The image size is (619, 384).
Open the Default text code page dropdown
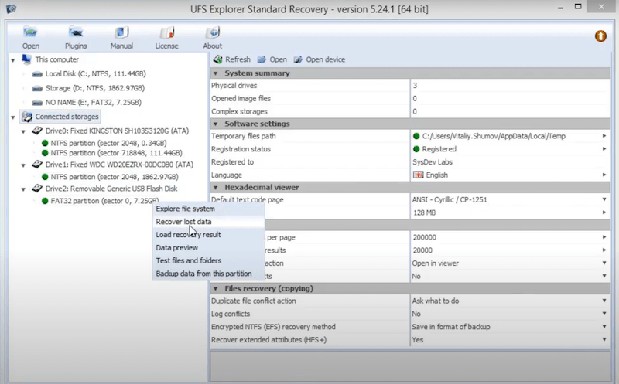coord(604,199)
